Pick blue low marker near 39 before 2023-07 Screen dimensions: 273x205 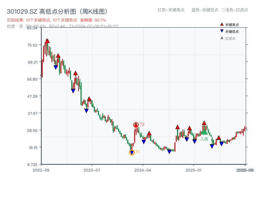tap(86, 111)
